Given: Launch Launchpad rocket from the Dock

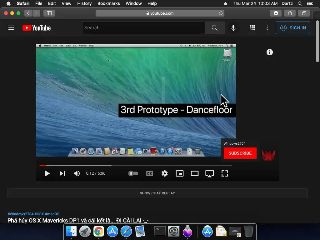Looking at the screenshot, I should (85, 231).
